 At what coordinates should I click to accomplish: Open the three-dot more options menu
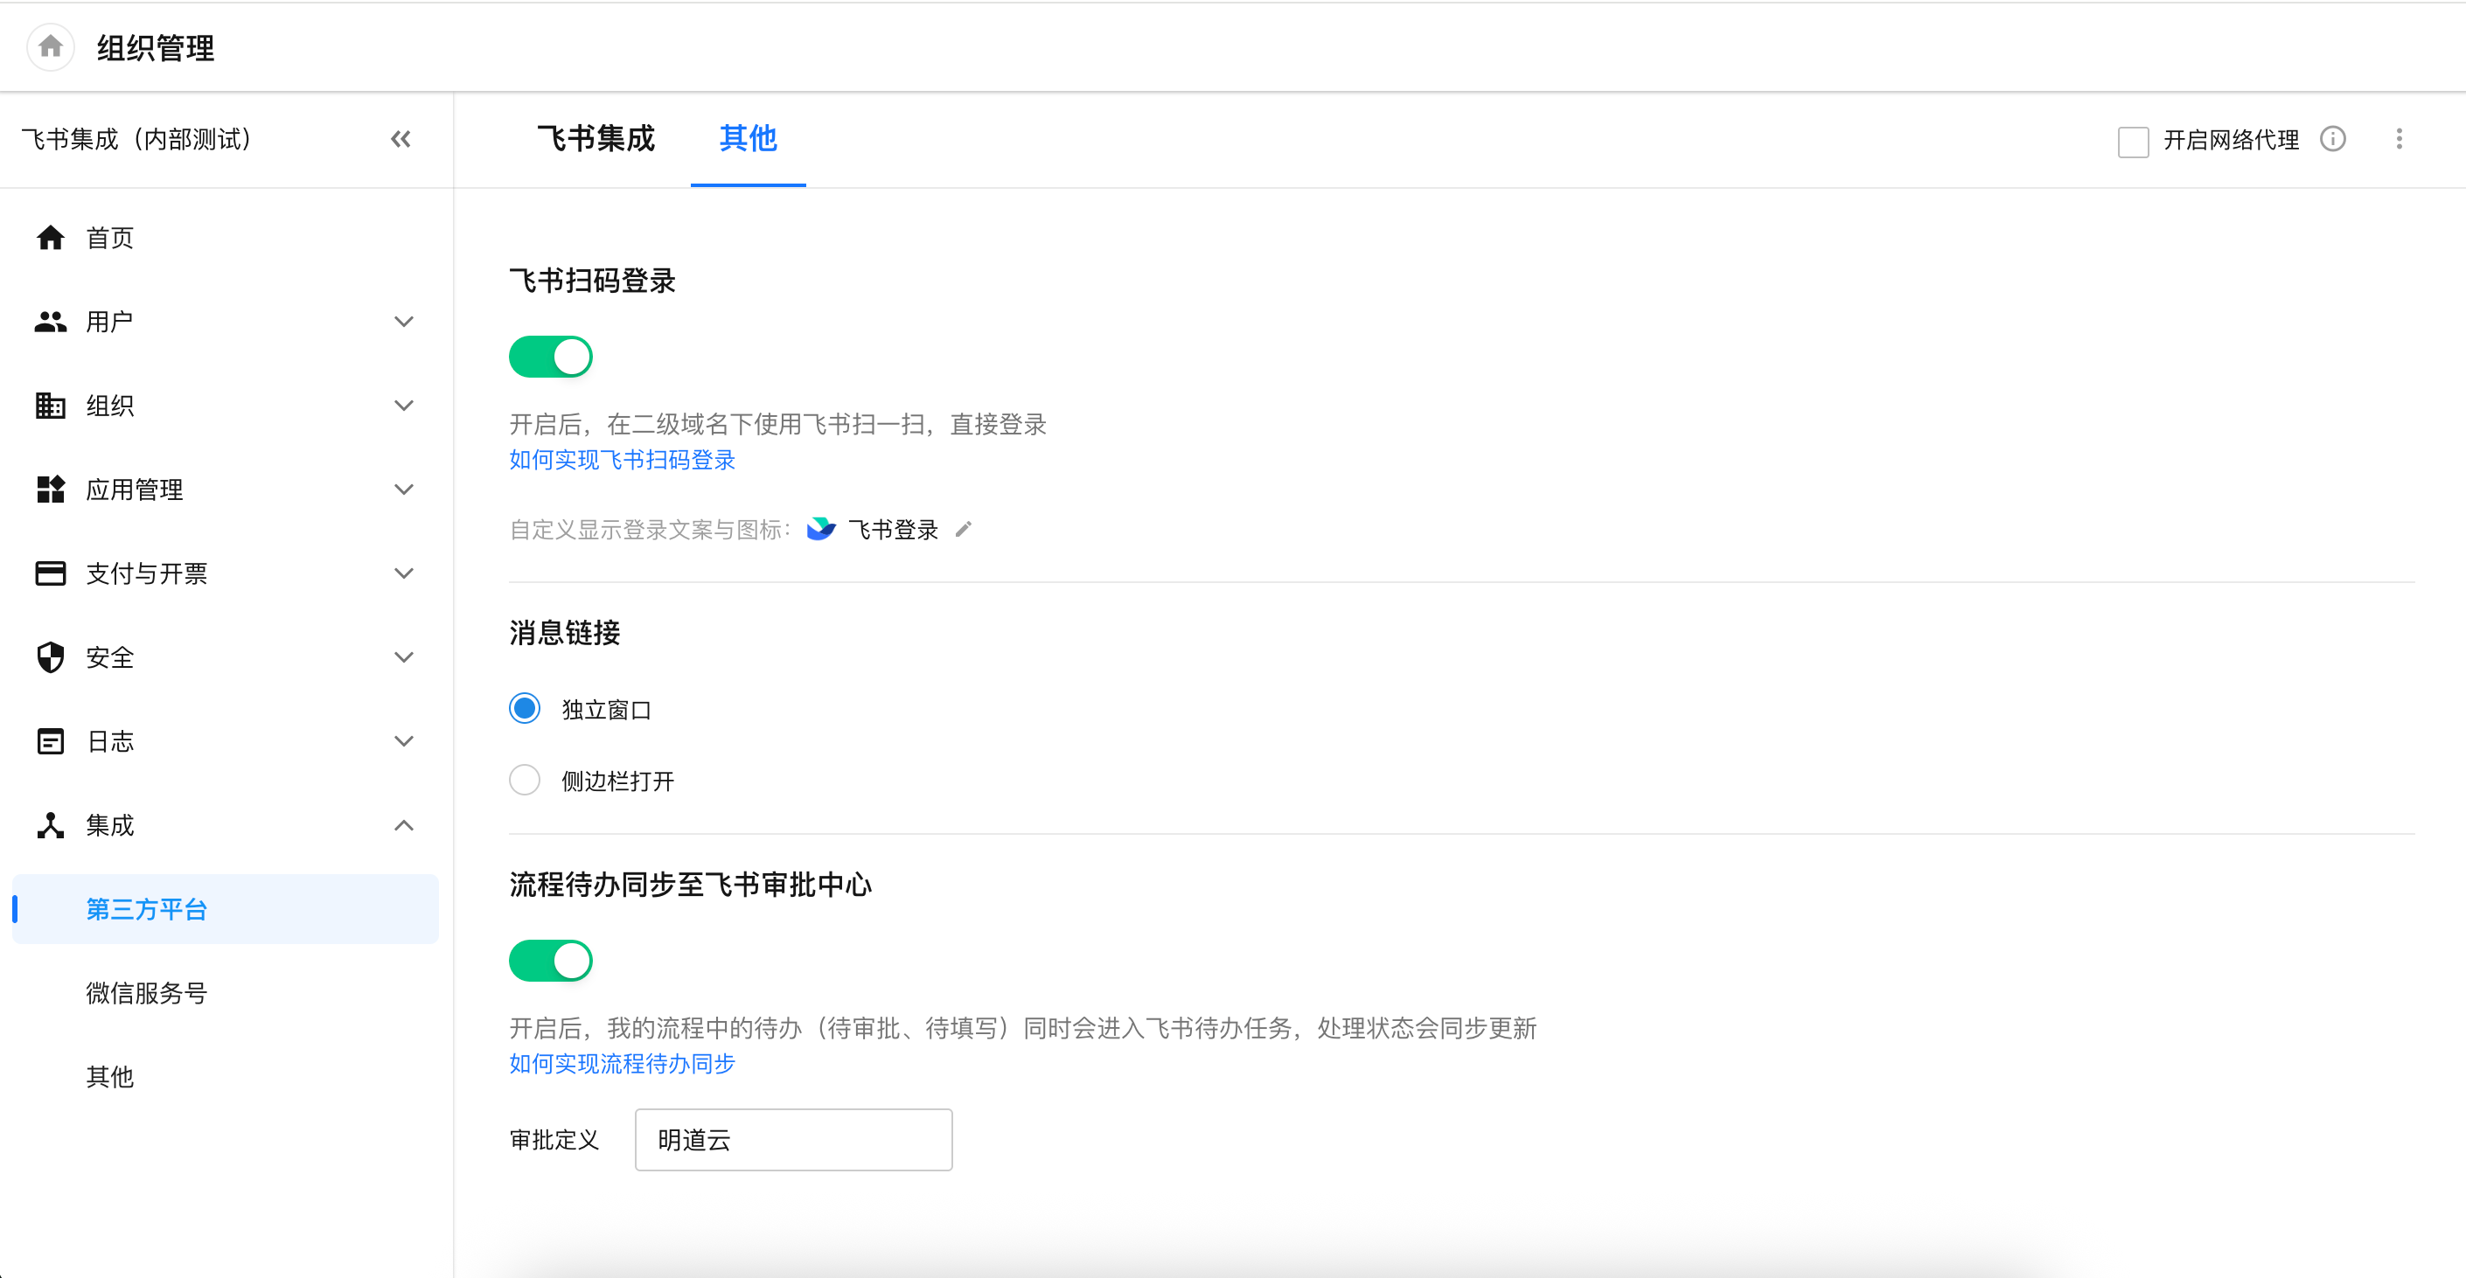pos(2398,140)
